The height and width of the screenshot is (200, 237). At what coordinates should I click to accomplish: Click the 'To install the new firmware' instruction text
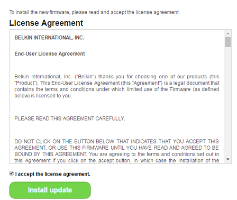tap(95, 12)
